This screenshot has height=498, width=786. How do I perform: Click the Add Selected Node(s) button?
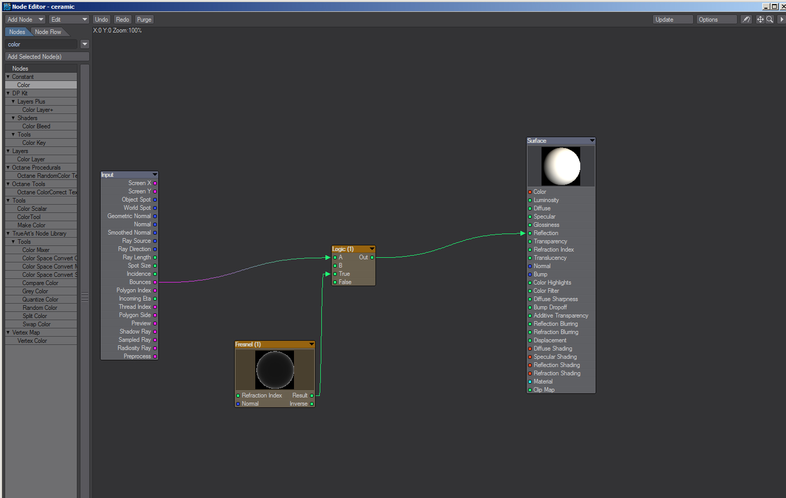[x=47, y=57]
